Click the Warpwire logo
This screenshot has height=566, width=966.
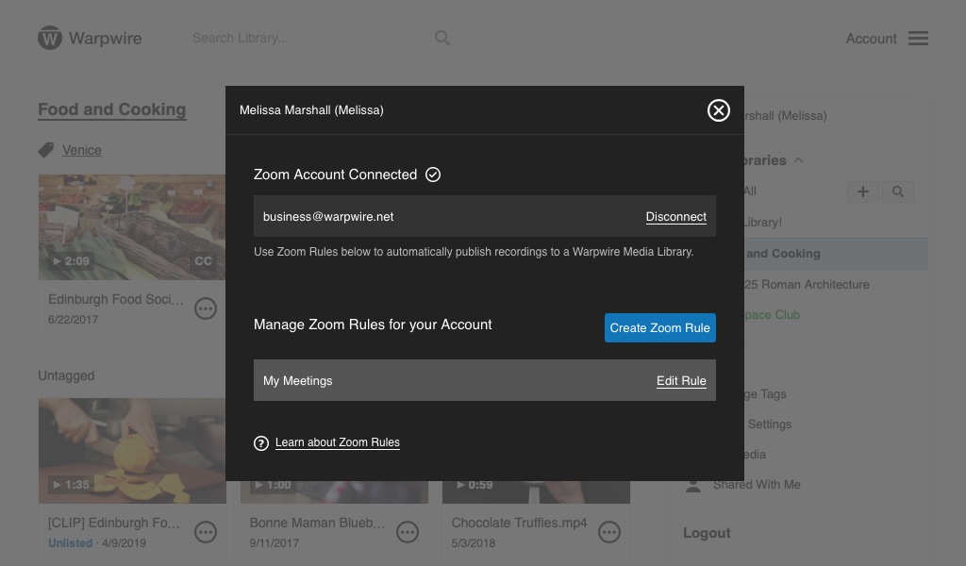tap(90, 38)
